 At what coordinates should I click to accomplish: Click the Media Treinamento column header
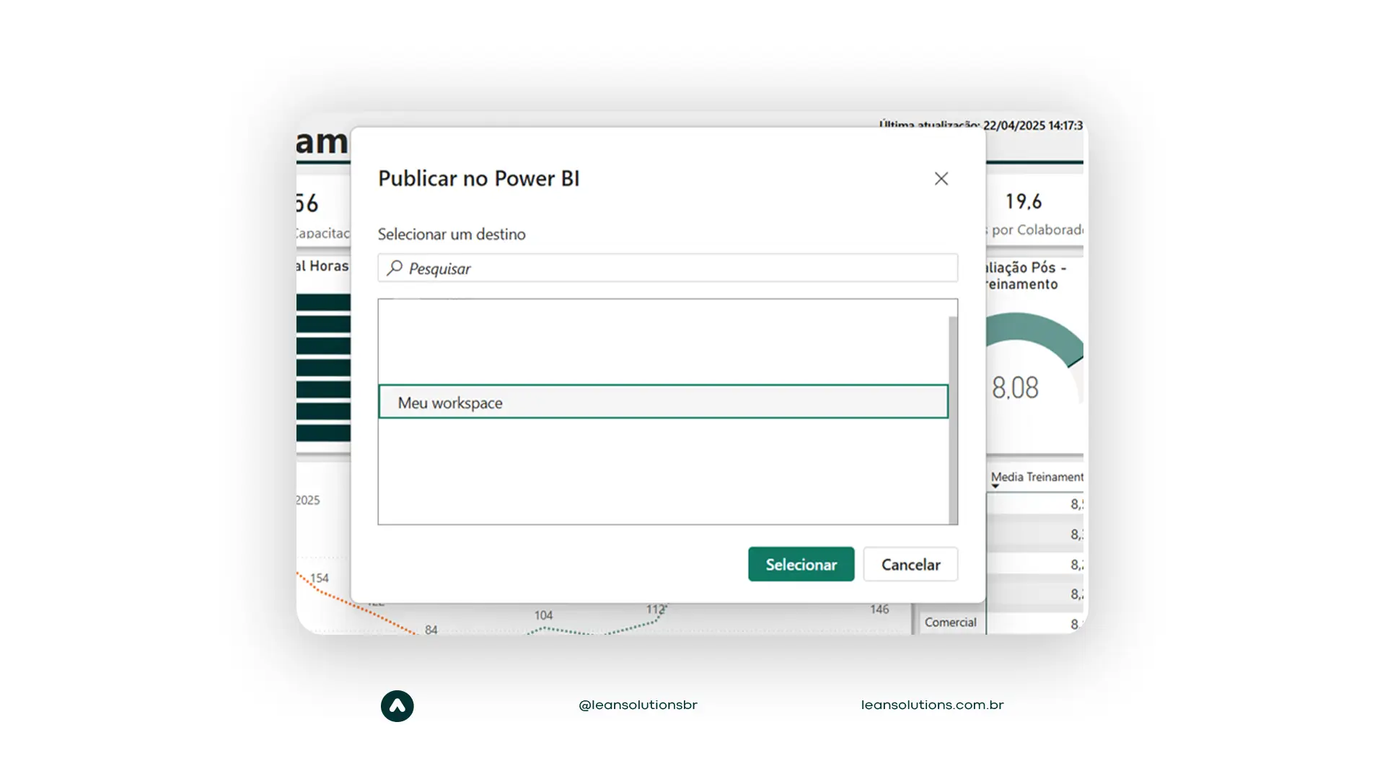pos(1037,477)
